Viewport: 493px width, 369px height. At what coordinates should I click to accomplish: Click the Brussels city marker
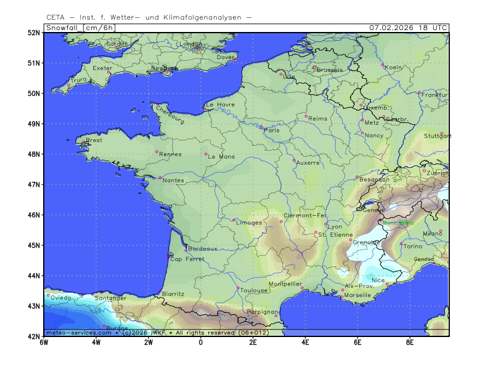point(314,68)
